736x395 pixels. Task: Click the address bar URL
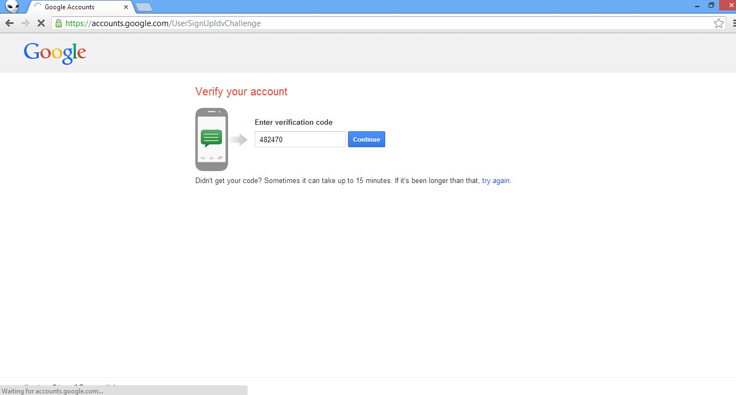[x=163, y=23]
